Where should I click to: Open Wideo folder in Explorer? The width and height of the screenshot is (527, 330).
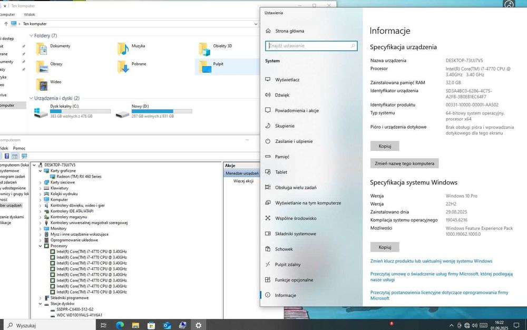(x=48, y=85)
